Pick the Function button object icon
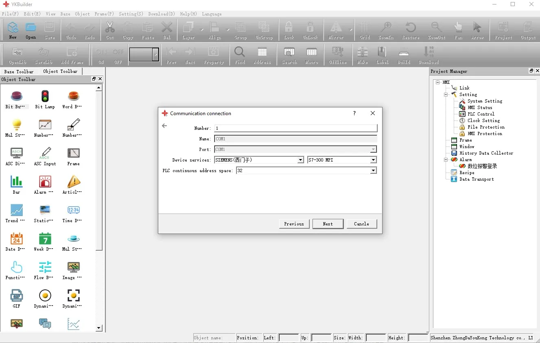 point(16,270)
